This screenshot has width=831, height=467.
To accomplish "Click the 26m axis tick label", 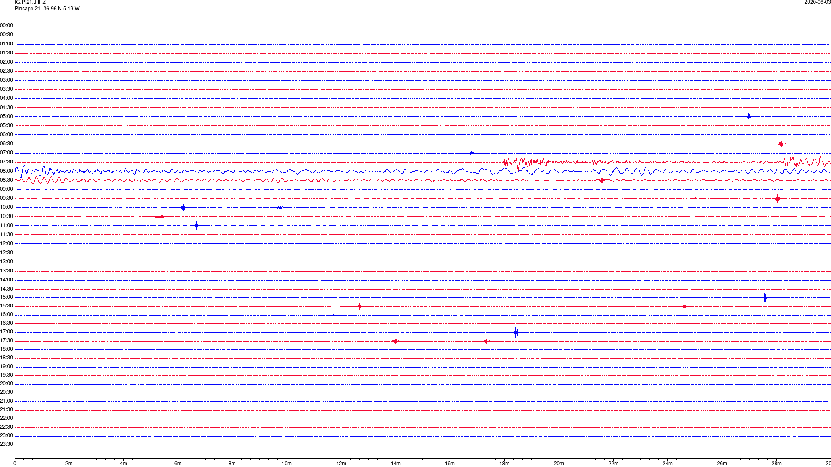I will pos(722,464).
